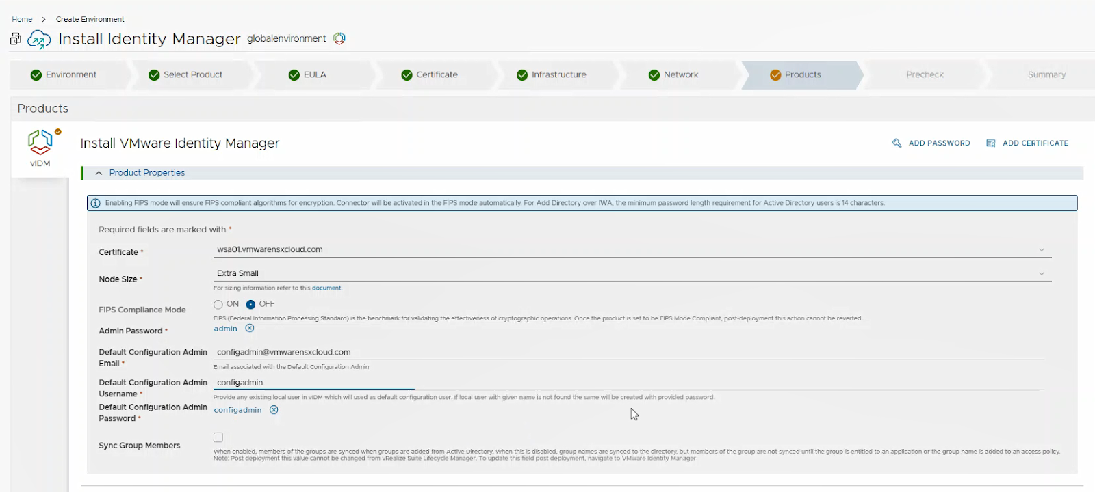Click the Install Identity Manager cloud icon
1095x492 pixels.
tap(39, 40)
